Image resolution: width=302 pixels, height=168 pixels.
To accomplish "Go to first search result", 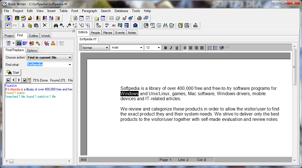I will (x=8, y=80).
